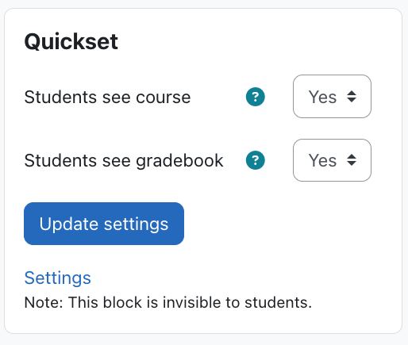Click the Quickset block heading
The image size is (408, 345).
[71, 41]
